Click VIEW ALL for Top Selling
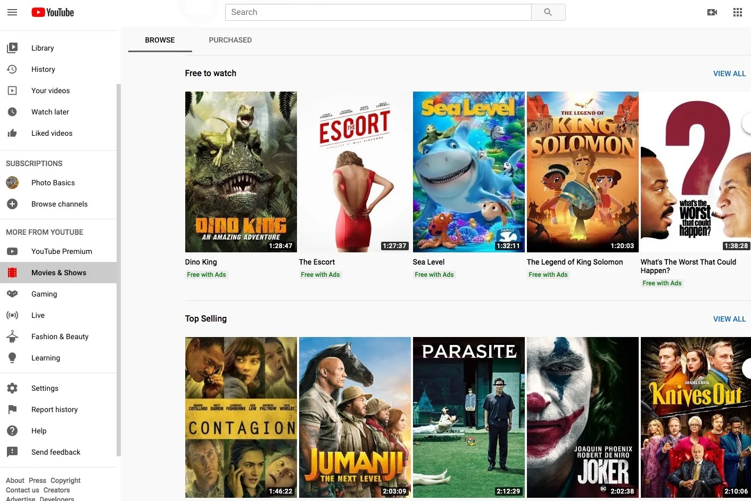 [x=729, y=319]
